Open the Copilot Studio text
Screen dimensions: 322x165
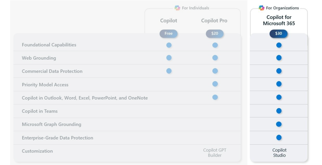(x=279, y=152)
